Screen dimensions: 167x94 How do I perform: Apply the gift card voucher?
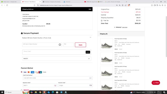coord(80,45)
